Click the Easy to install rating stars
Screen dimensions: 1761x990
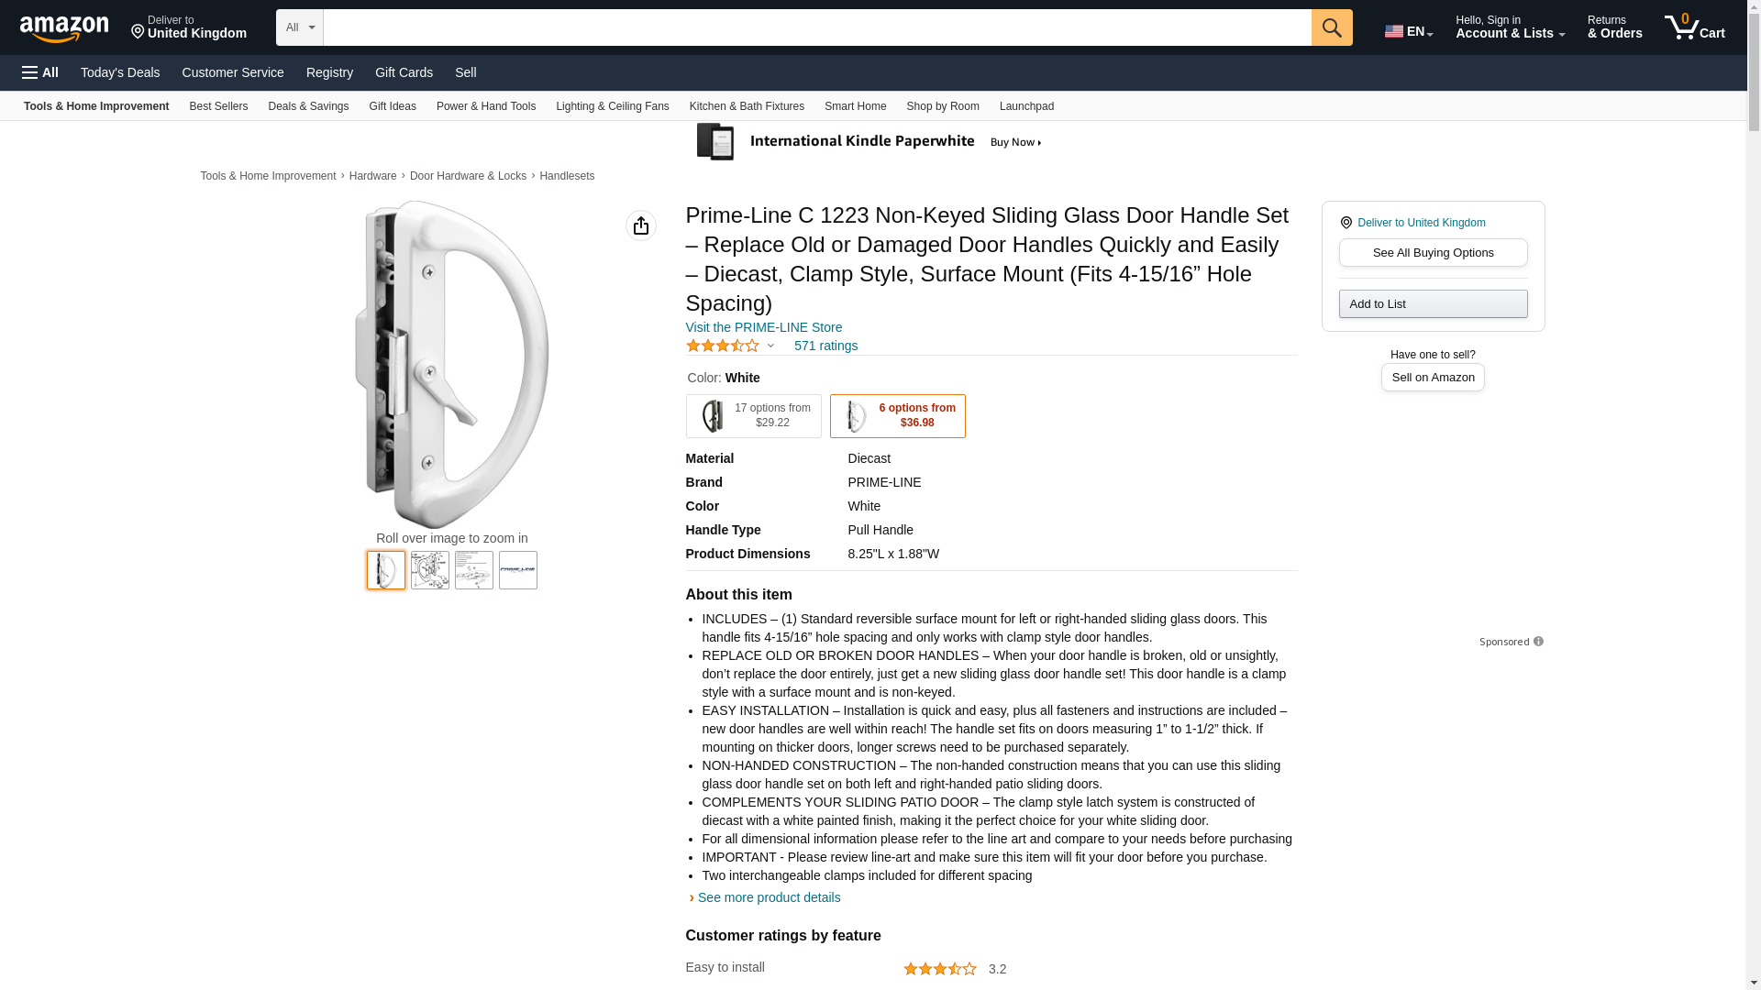point(940,969)
